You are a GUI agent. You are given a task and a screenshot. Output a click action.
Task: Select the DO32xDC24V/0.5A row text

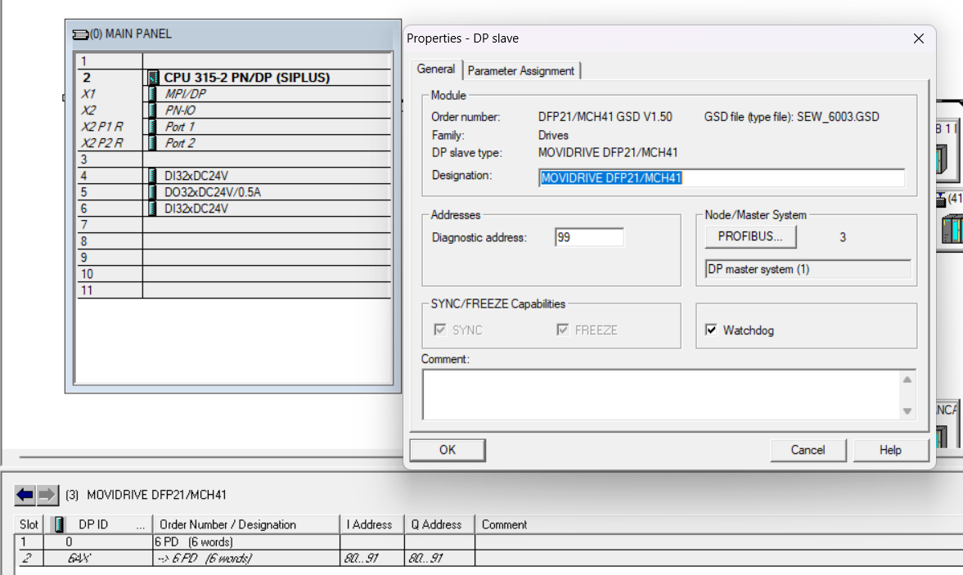point(213,192)
